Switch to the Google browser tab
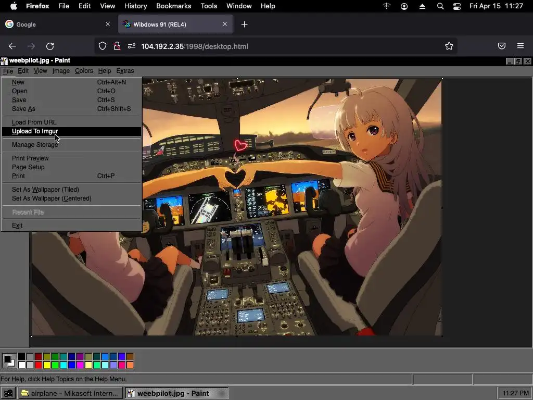 (x=57, y=24)
